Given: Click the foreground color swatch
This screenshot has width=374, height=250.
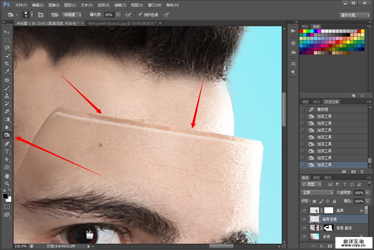Looking at the screenshot, I should pyautogui.click(x=5, y=196).
